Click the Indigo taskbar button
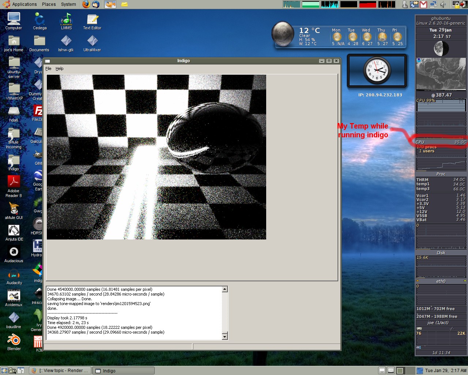 [x=123, y=371]
